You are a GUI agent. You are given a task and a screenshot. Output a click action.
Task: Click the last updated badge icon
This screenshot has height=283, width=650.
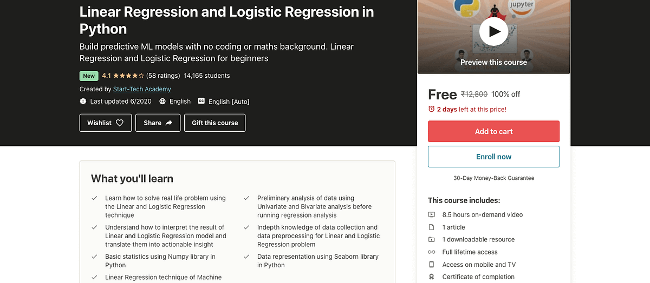click(83, 101)
